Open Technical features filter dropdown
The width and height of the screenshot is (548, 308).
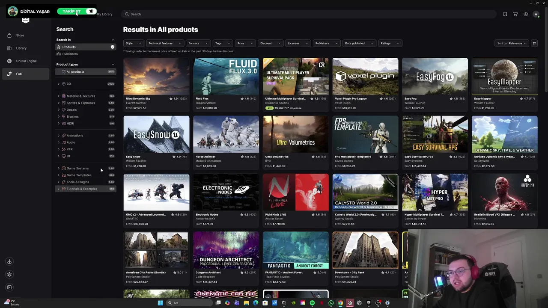(164, 43)
